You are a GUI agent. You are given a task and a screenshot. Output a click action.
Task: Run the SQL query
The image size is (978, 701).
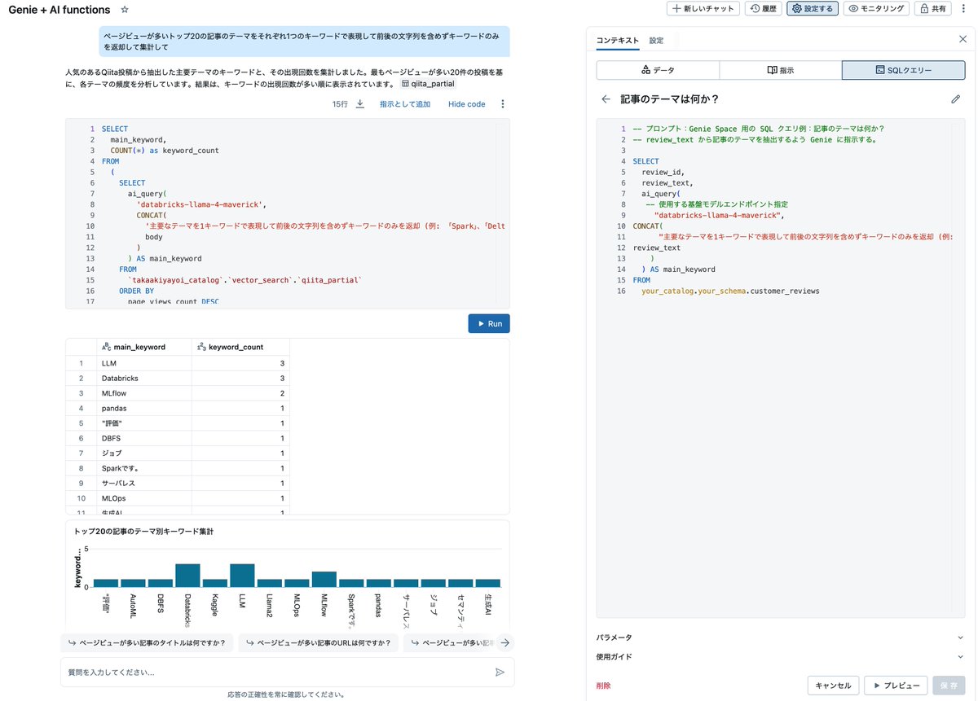tap(489, 323)
